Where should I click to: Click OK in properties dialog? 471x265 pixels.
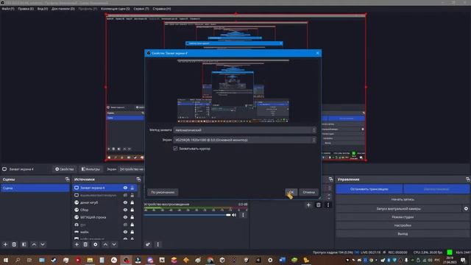(291, 192)
